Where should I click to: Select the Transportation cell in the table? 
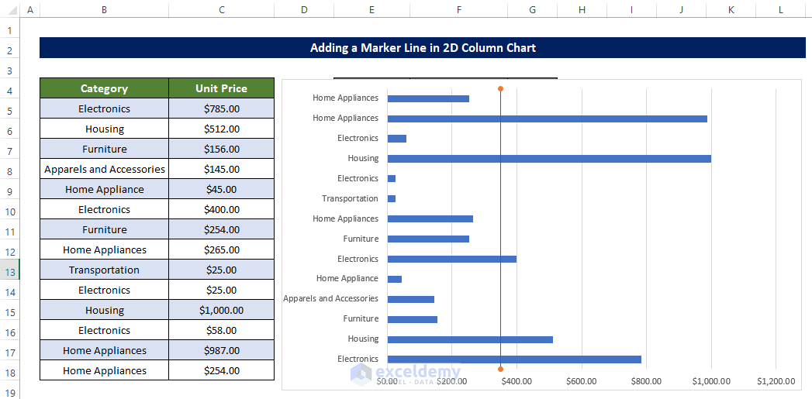pos(104,270)
